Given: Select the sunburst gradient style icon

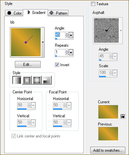Looking at the screenshot, I should click(x=37, y=80).
